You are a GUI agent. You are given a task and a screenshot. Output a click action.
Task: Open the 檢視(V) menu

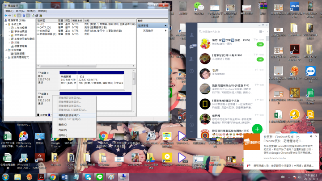click(31, 11)
